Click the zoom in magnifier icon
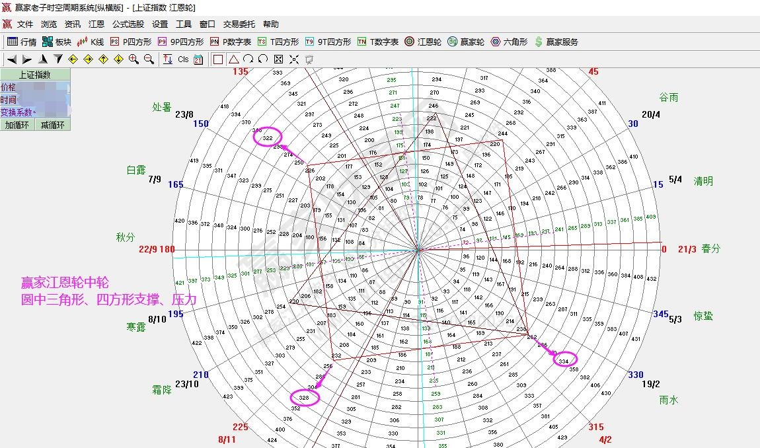Image resolution: width=760 pixels, height=448 pixels. click(x=133, y=59)
